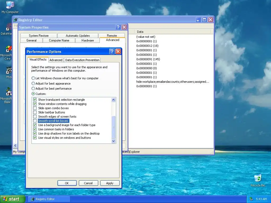Select the 0x00000012 (18) data value

click(x=147, y=45)
